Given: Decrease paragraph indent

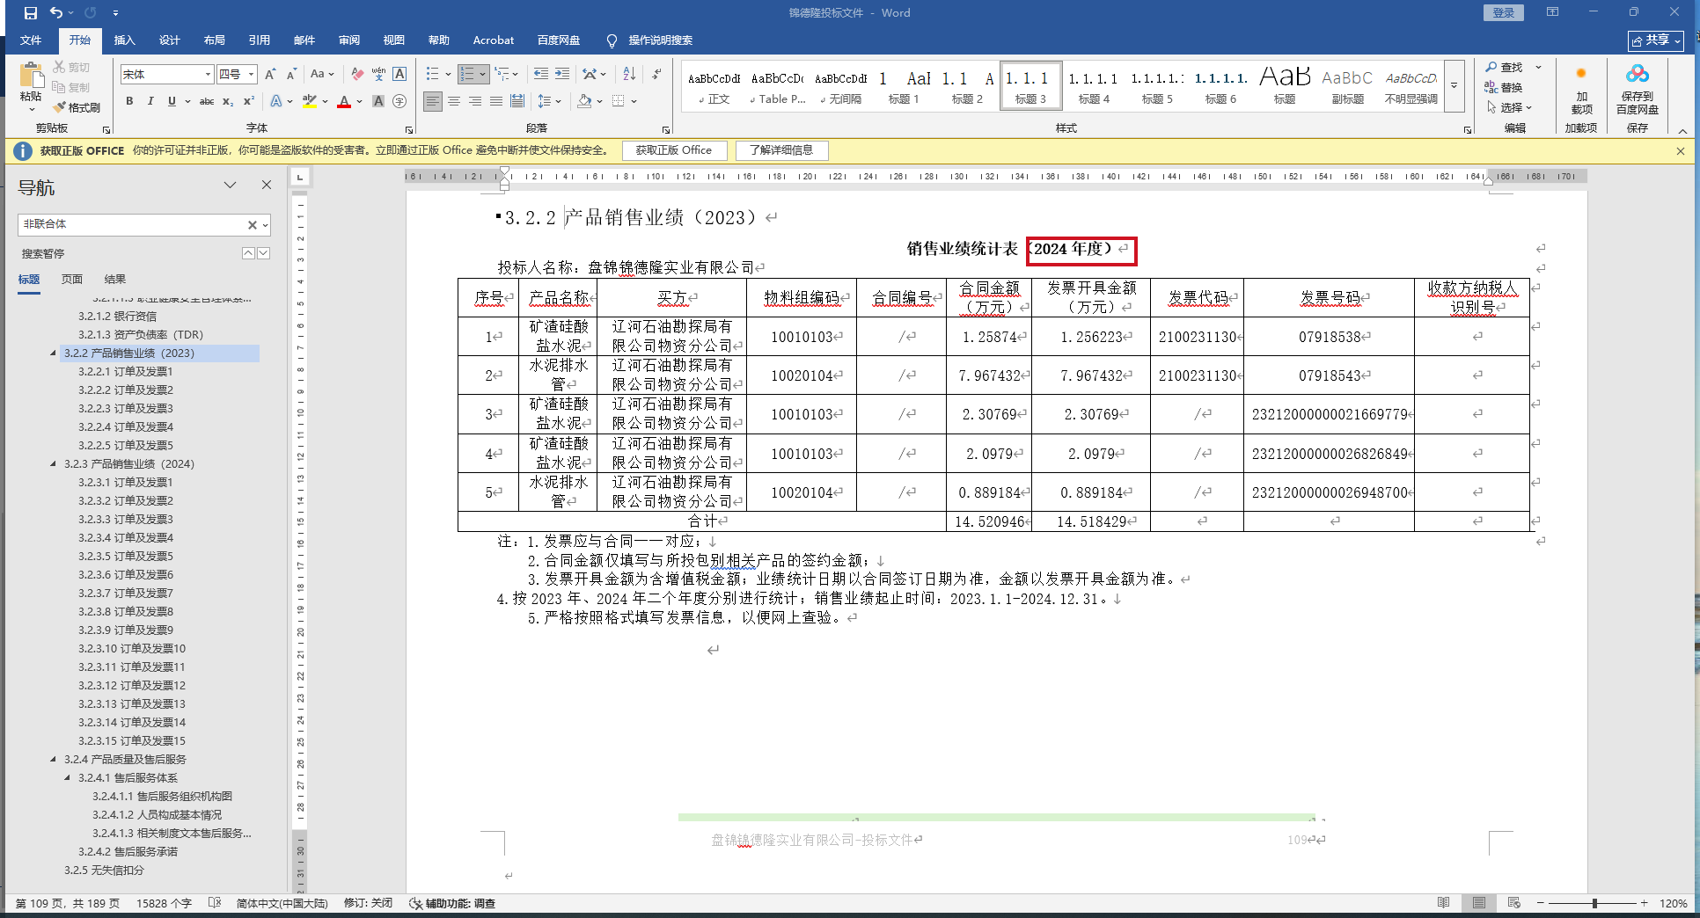Looking at the screenshot, I should [x=540, y=74].
